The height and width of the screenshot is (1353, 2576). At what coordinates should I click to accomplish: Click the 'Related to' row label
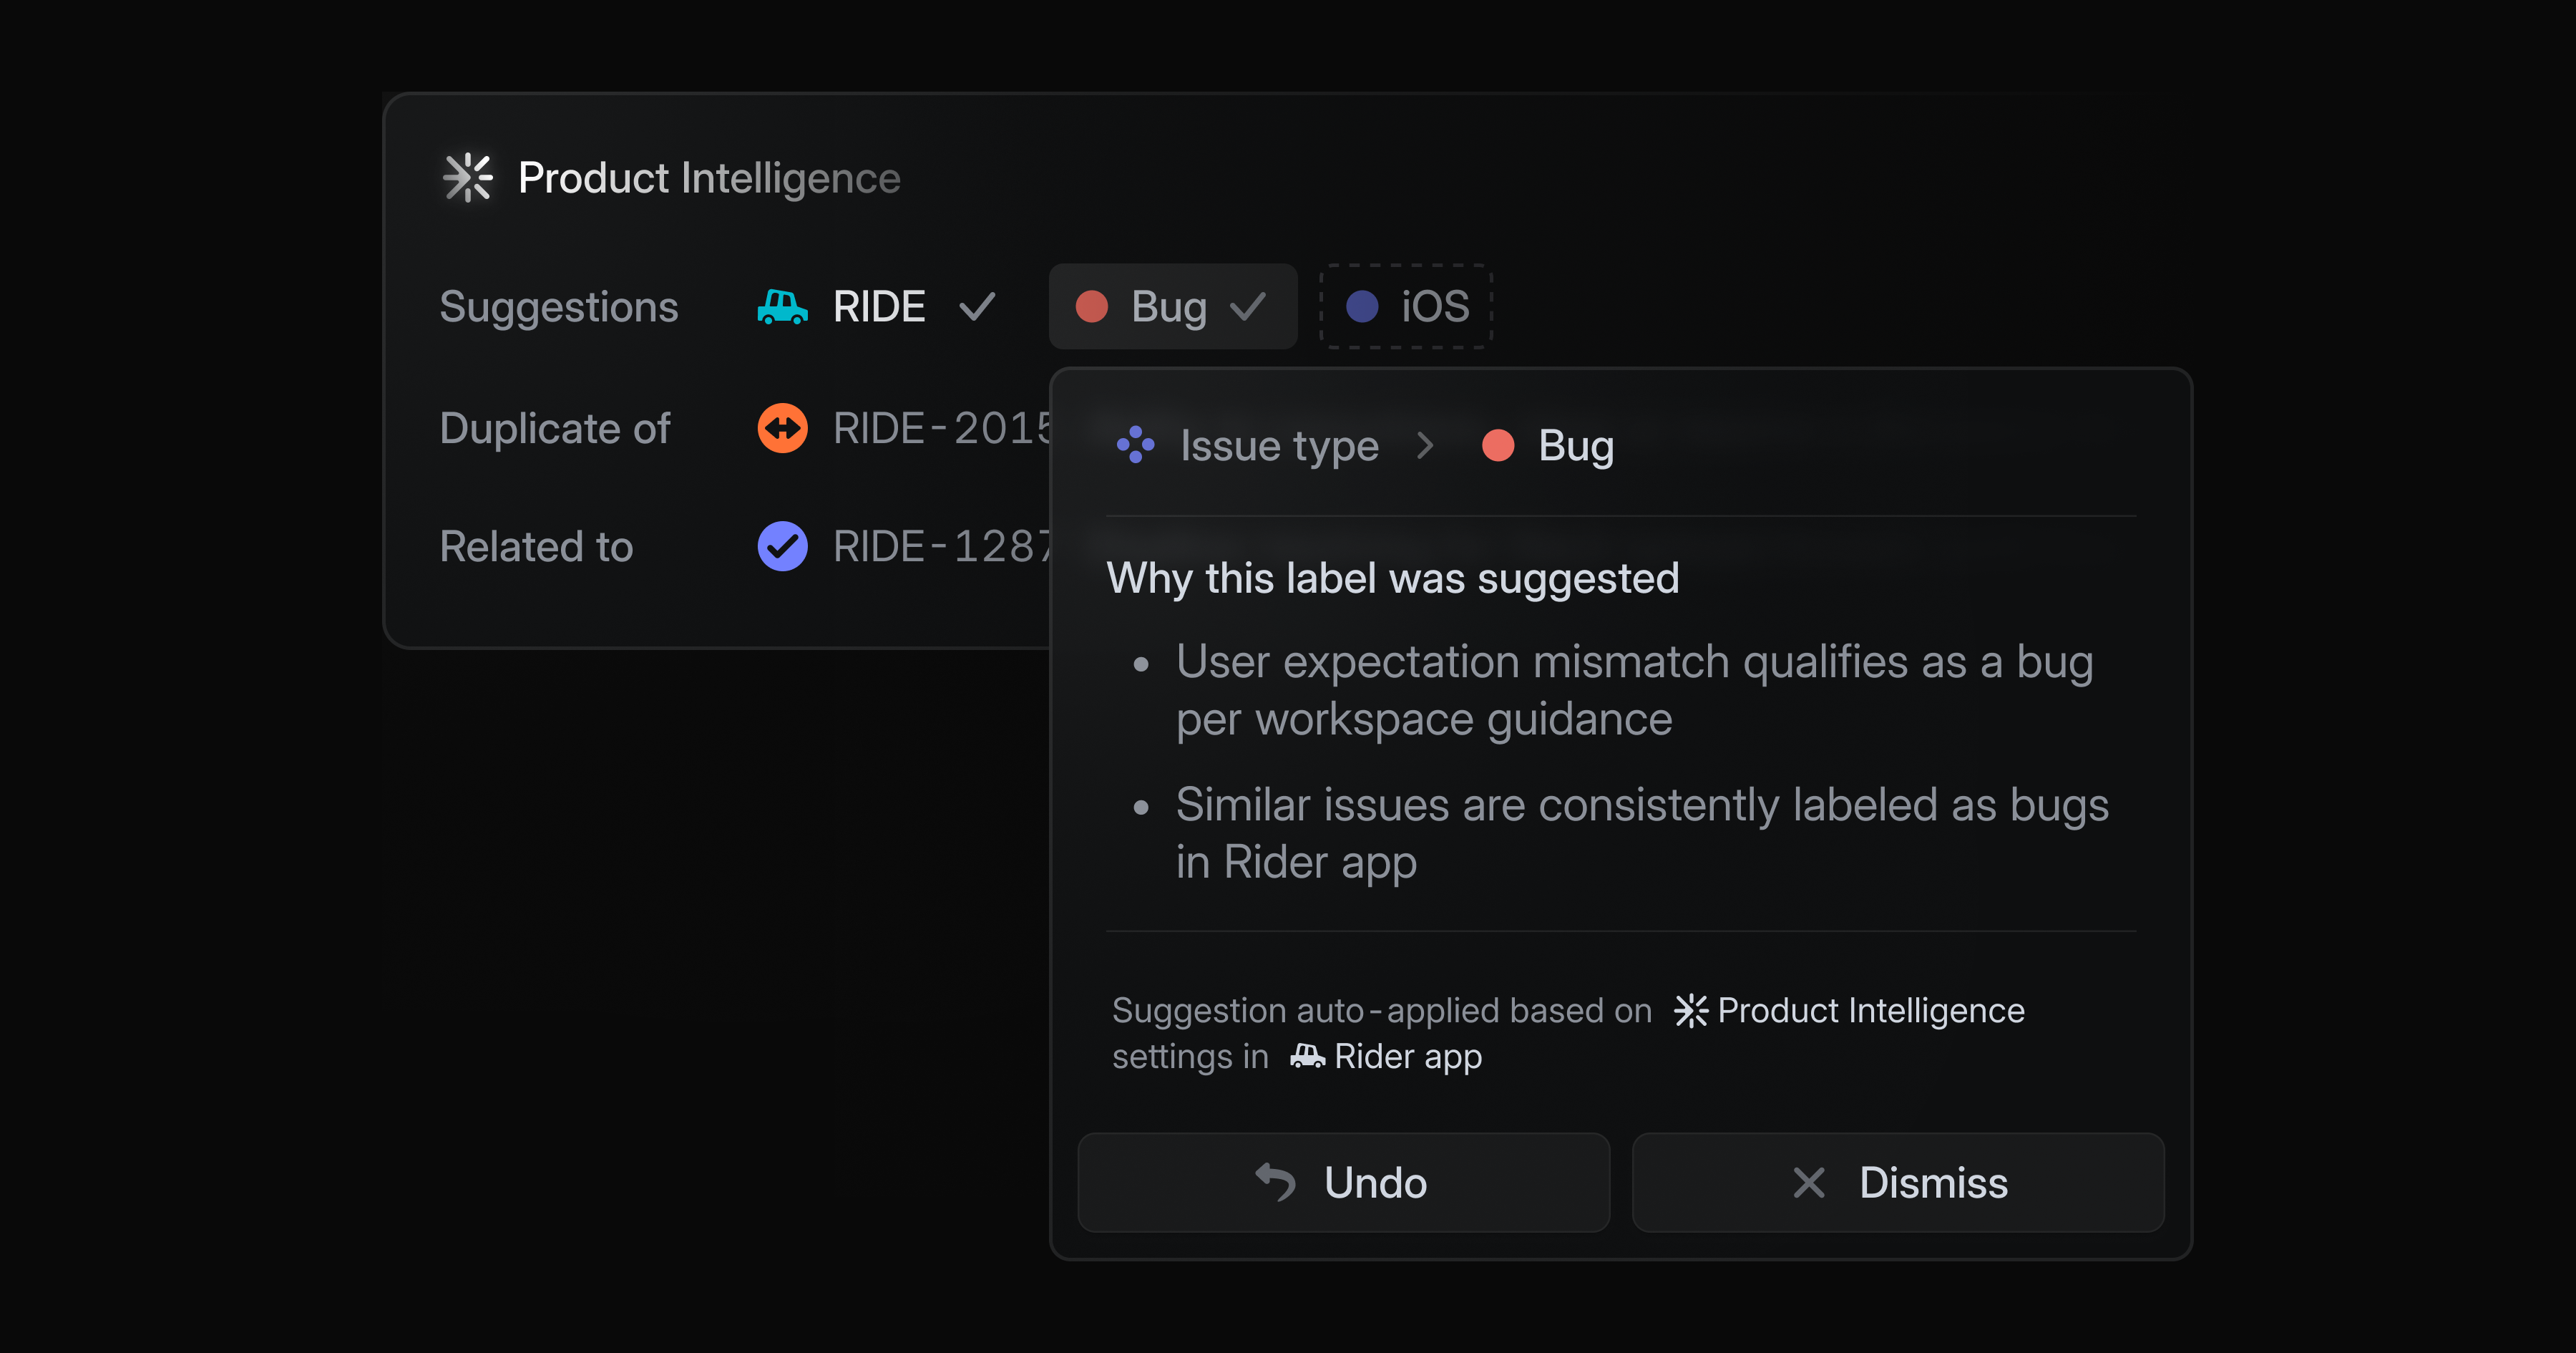[x=537, y=546]
